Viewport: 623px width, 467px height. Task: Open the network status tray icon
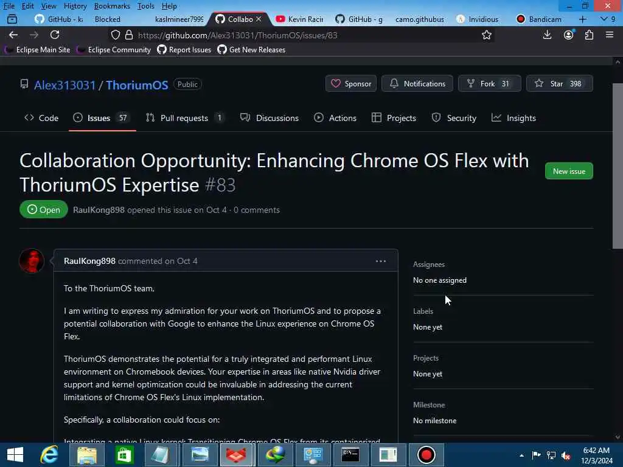coord(551,455)
